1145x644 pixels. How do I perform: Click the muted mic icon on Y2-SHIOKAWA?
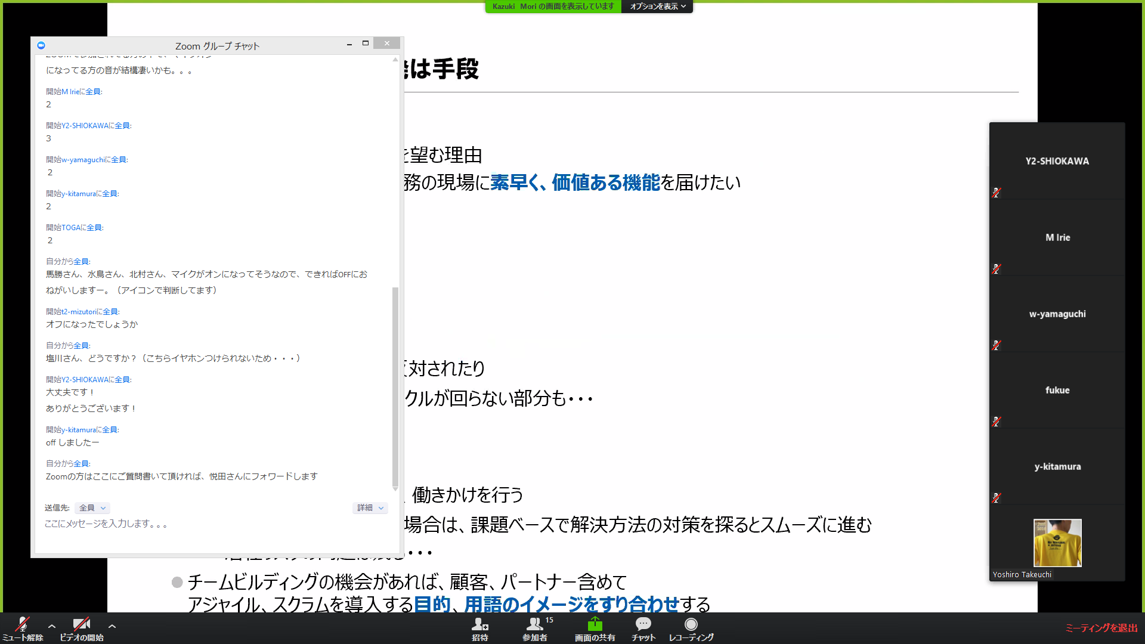pyautogui.click(x=996, y=193)
